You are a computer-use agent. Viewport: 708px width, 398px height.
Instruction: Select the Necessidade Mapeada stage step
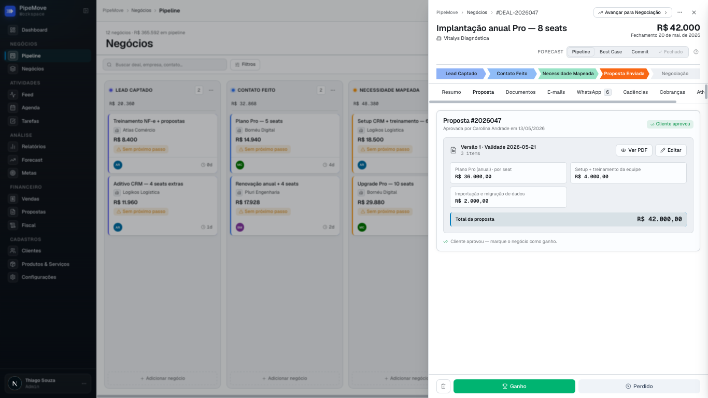point(568,74)
